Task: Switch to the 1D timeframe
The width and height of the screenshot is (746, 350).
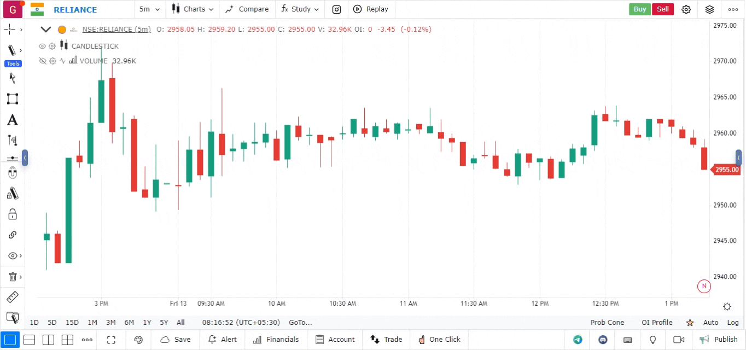Action: coord(34,323)
